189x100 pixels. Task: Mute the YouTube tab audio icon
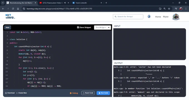65,3
